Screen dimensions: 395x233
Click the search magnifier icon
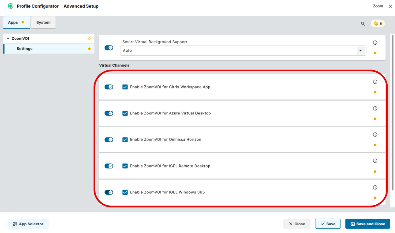click(x=363, y=24)
